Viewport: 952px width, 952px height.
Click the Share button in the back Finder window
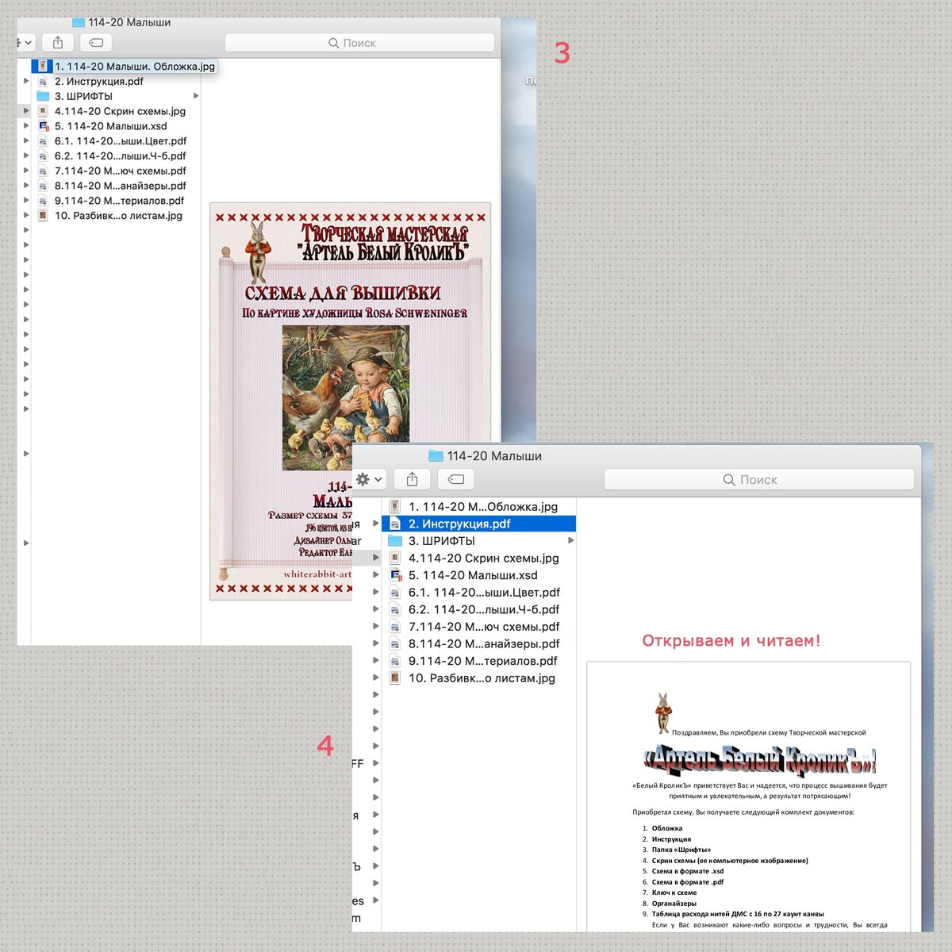coord(58,43)
